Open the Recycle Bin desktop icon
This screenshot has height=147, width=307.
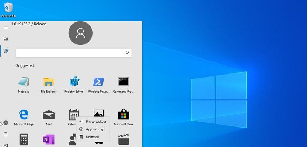pos(8,10)
